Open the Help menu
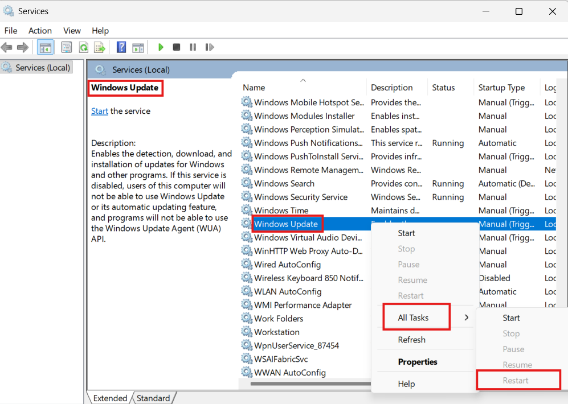The width and height of the screenshot is (568, 404). pos(100,31)
